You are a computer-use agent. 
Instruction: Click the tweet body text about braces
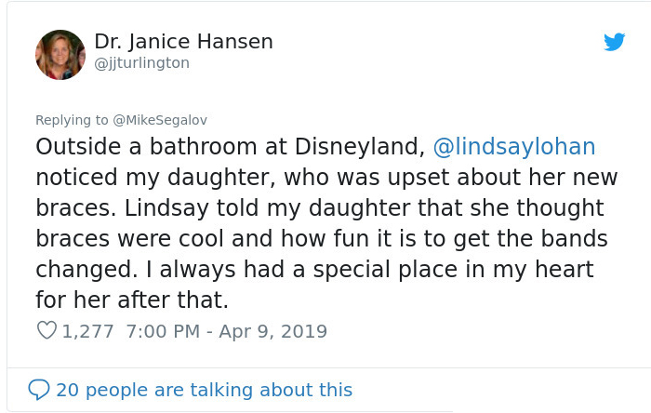pyautogui.click(x=326, y=223)
